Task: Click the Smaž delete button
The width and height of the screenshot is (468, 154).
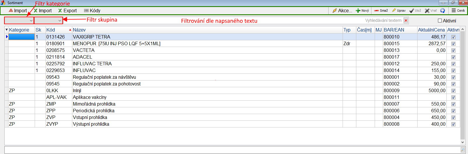Action: 381,10
